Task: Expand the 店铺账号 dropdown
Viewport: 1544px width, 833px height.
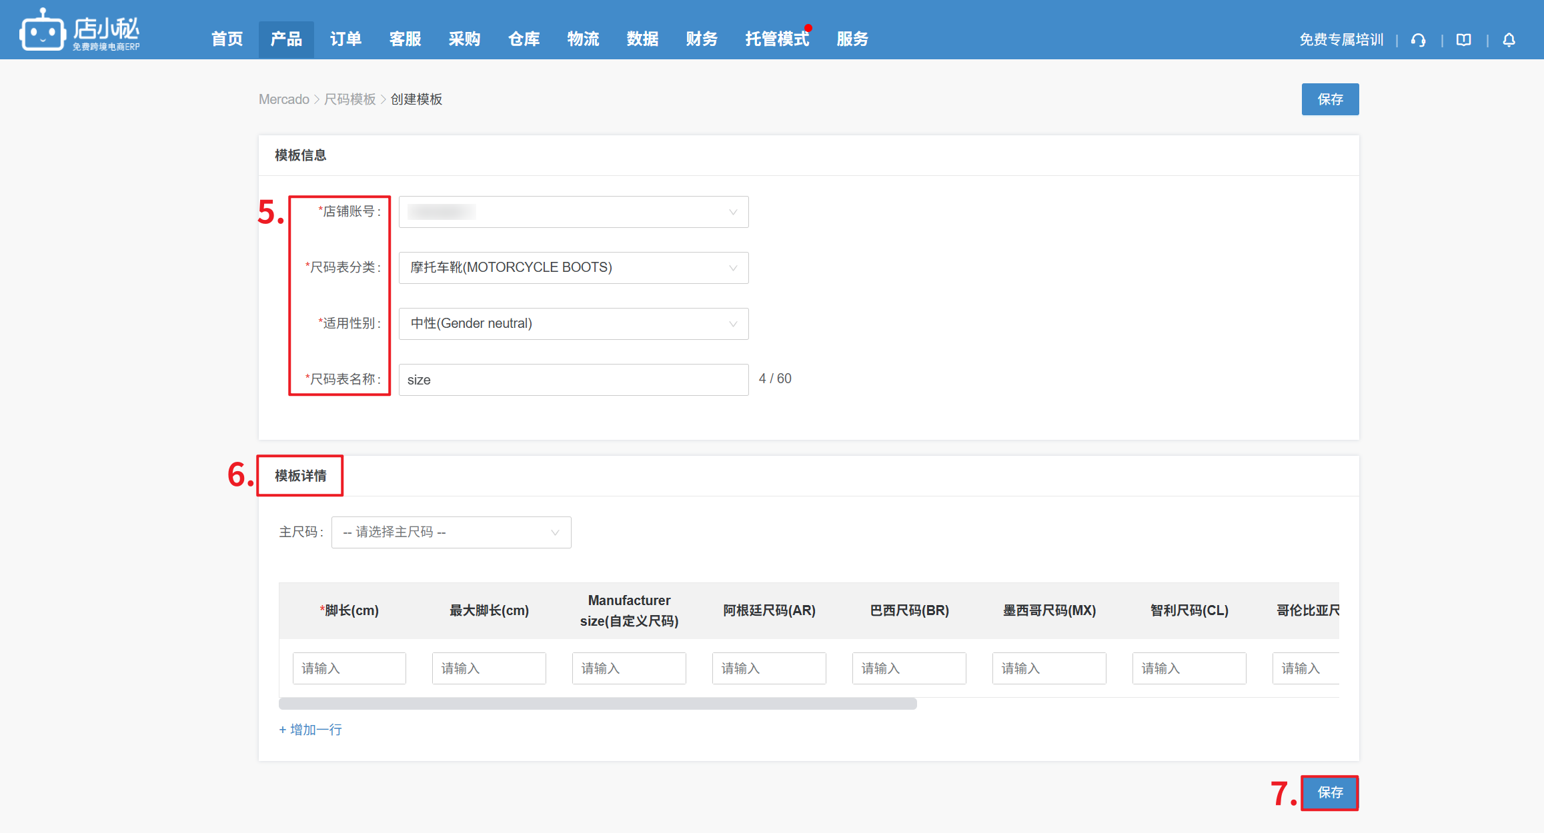Action: 573,212
